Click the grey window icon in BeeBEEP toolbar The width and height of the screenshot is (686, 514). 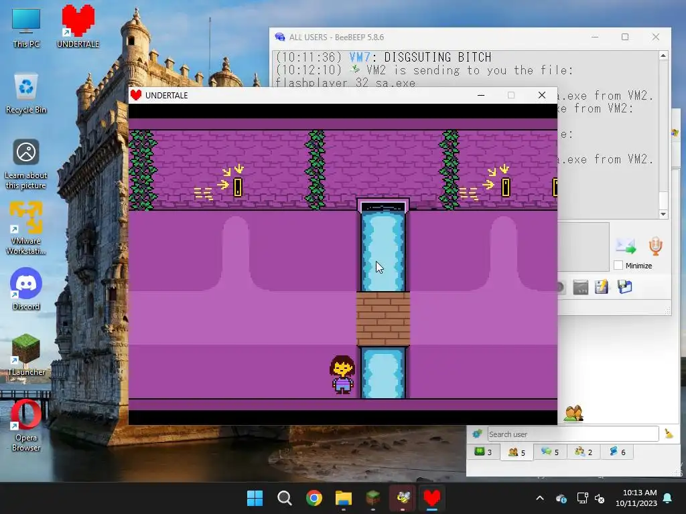tap(581, 287)
